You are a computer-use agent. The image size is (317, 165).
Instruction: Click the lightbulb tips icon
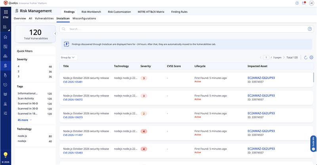6,155
